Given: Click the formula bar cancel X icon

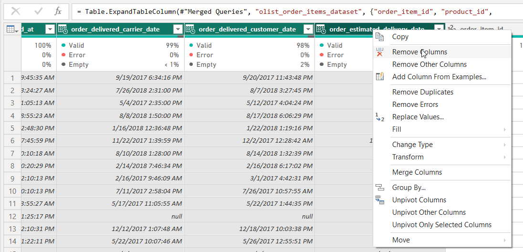Looking at the screenshot, I should [16, 11].
